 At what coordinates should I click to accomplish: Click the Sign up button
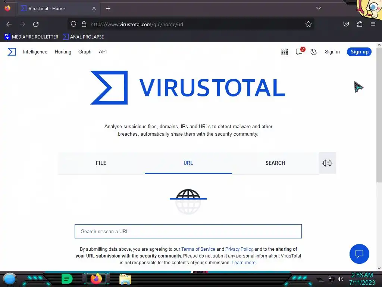[x=359, y=52]
